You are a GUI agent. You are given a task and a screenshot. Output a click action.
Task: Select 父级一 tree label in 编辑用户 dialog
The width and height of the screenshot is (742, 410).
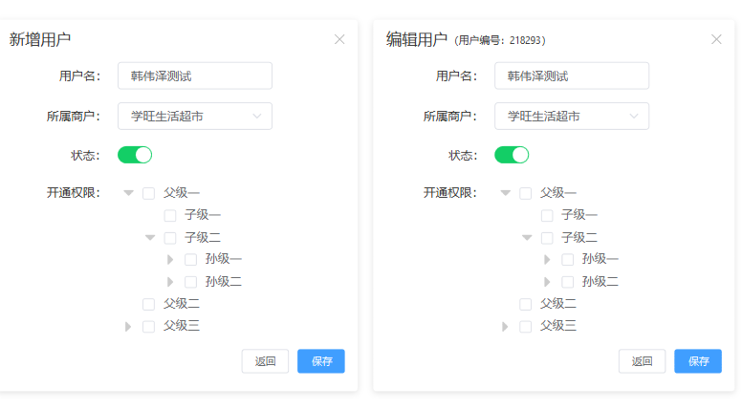(x=557, y=193)
